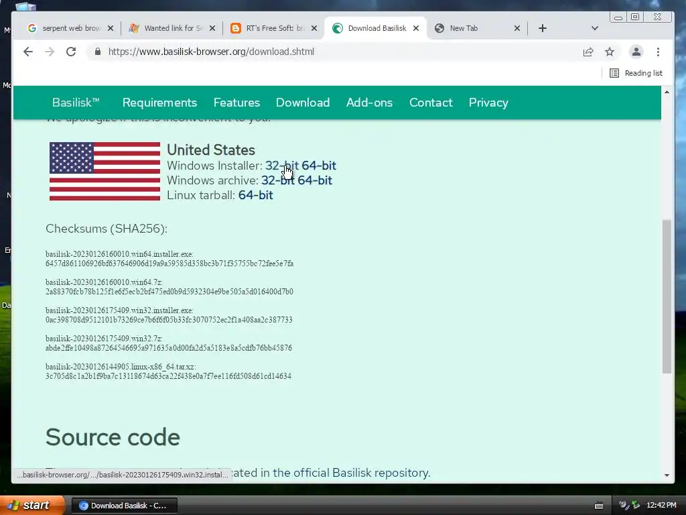
Task: Download Windows archive 64-bit
Action: click(x=315, y=180)
